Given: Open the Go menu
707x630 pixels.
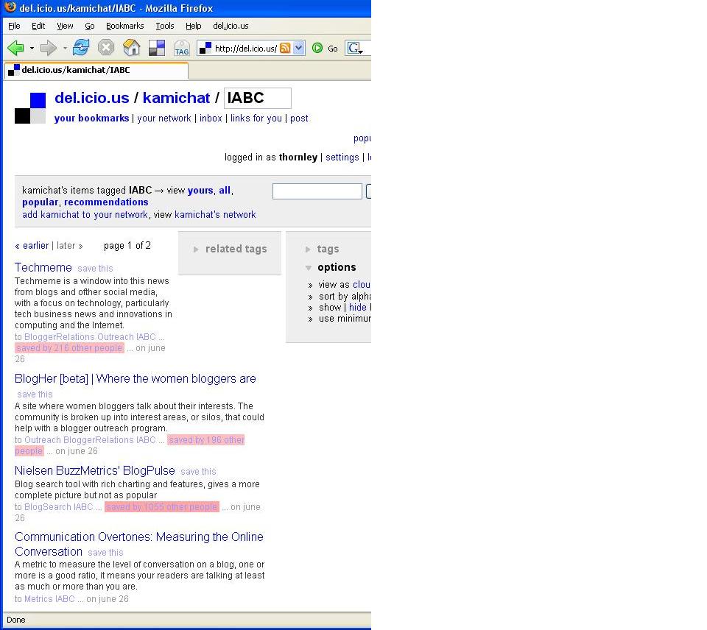Looking at the screenshot, I should pyautogui.click(x=90, y=26).
